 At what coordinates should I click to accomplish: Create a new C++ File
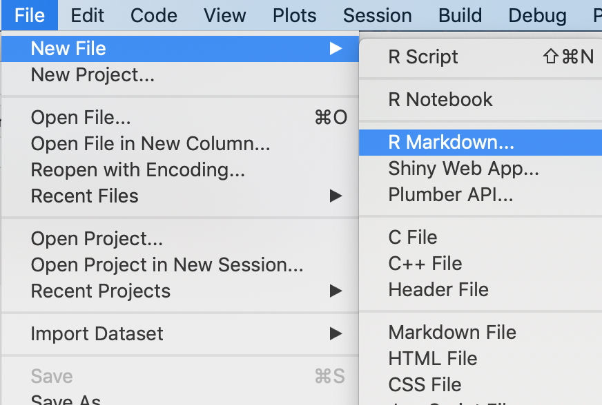pos(425,263)
